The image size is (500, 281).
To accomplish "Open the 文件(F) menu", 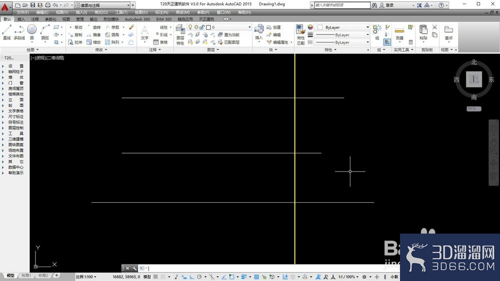I will (22, 12).
